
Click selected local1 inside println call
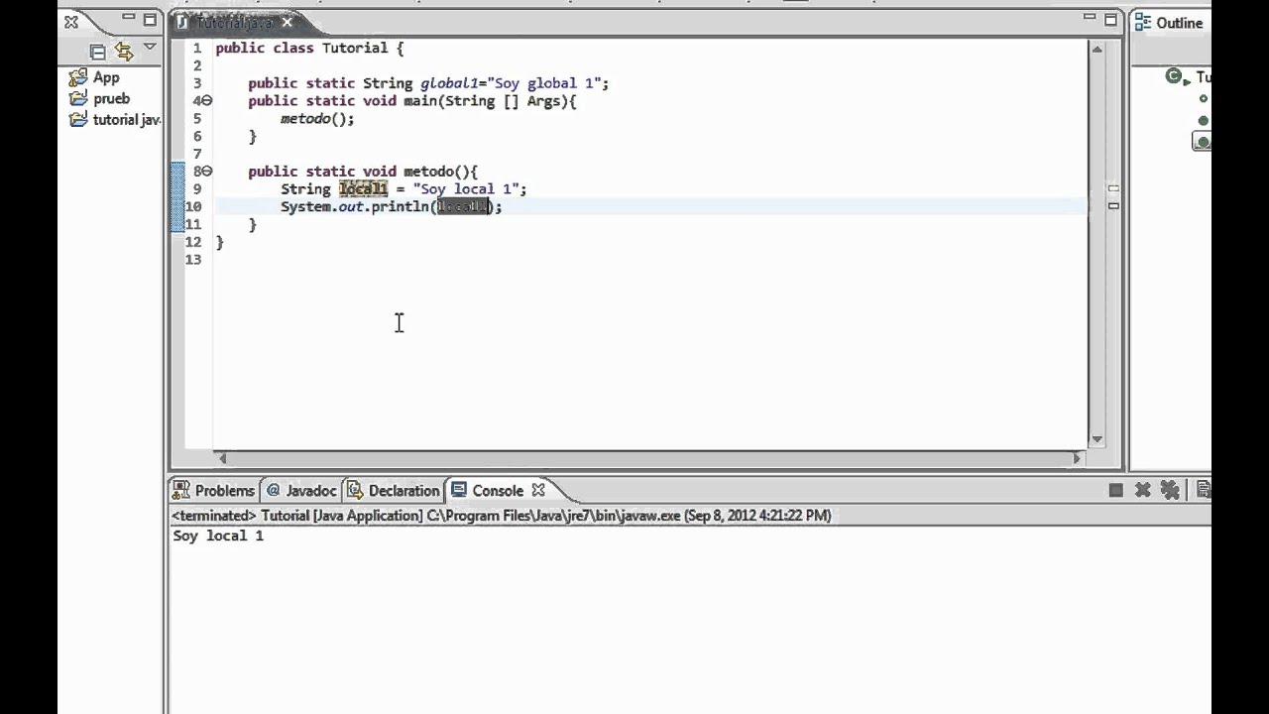(463, 206)
